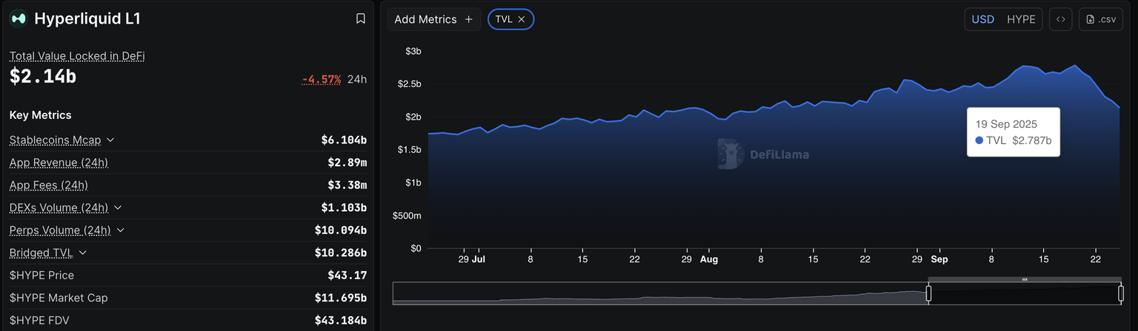Click the right handle of range slider
This screenshot has height=331, width=1138.
coord(1121,293)
